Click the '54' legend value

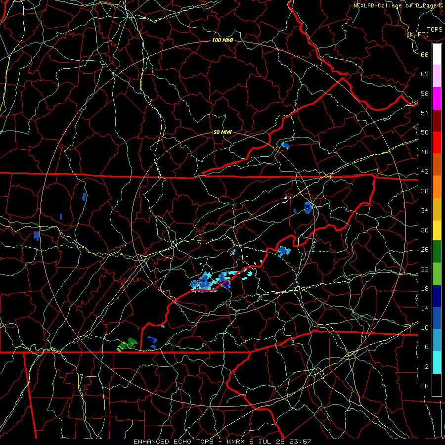click(x=425, y=113)
